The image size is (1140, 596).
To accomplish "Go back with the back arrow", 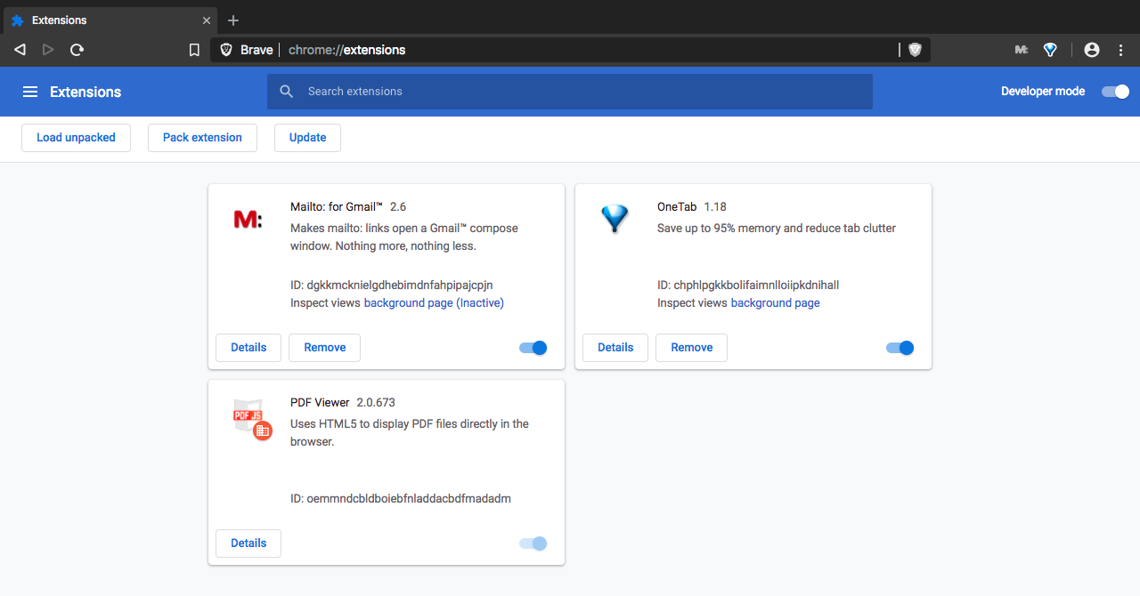I will (x=20, y=50).
